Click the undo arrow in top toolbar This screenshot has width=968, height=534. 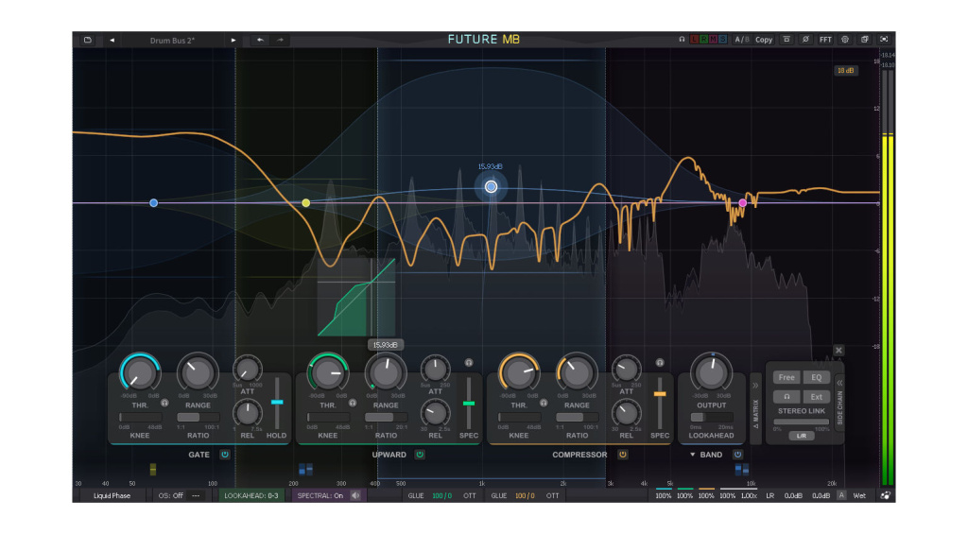260,40
